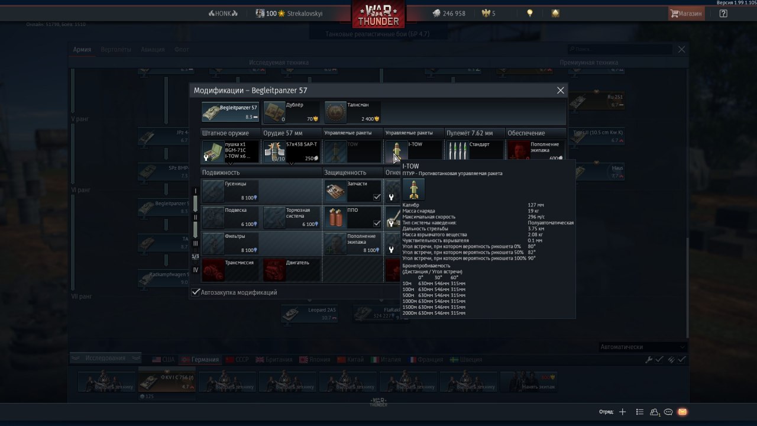Expand the 57x438 SAP-T shell selector
The height and width of the screenshot is (426, 757).
(292, 164)
